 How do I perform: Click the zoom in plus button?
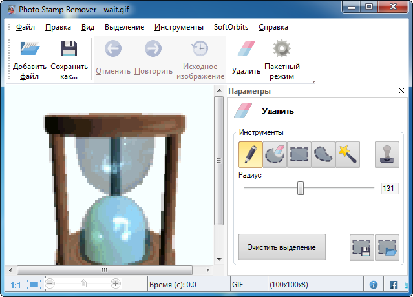115,283
